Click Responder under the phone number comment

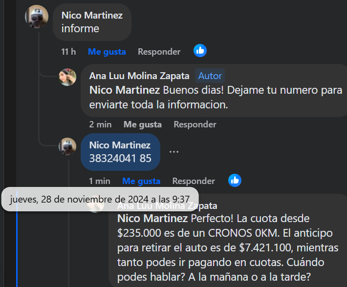[194, 181]
